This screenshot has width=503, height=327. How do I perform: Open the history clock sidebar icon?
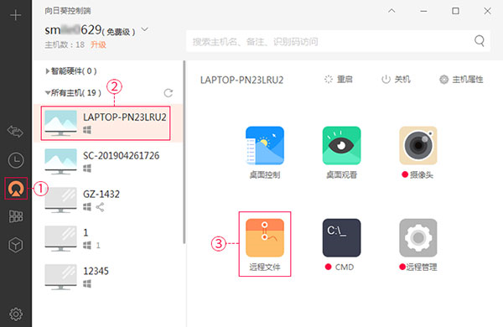click(x=16, y=160)
